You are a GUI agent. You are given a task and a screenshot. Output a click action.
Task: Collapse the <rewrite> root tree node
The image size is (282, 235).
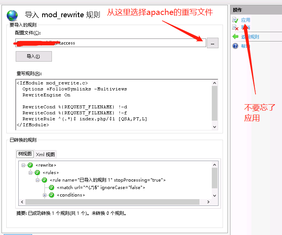click(23, 165)
